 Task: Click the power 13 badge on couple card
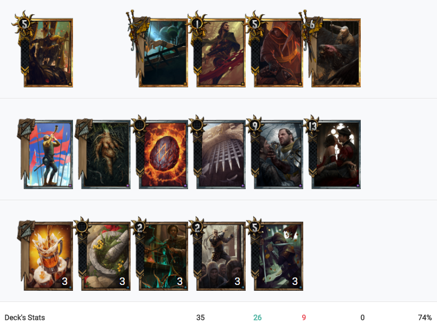pos(312,126)
